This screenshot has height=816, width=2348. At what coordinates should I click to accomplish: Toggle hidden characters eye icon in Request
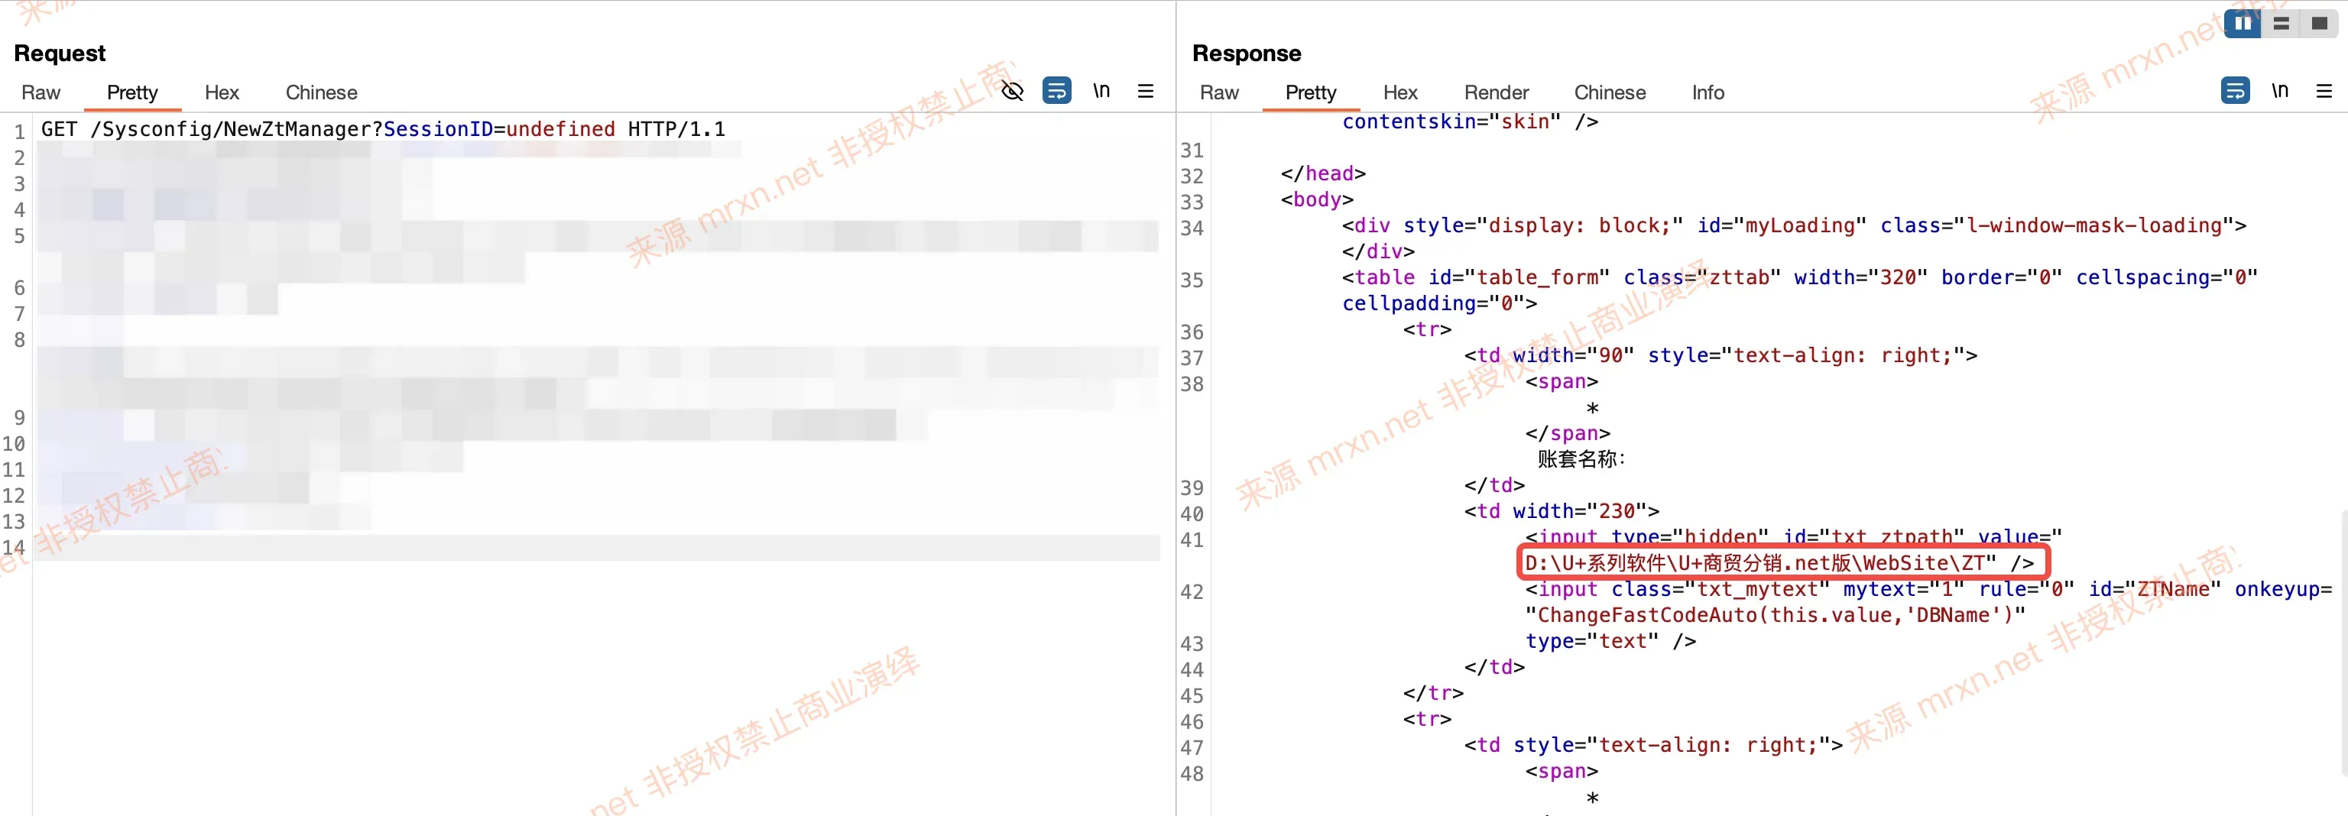(x=1012, y=91)
